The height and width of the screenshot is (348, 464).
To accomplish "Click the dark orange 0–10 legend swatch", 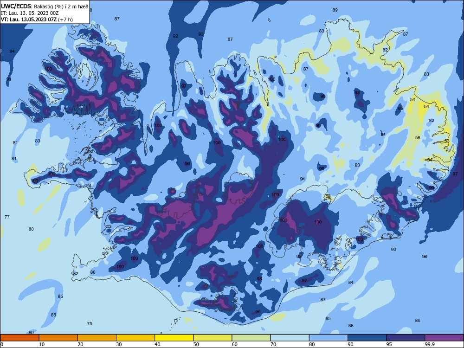I will (x=19, y=338).
